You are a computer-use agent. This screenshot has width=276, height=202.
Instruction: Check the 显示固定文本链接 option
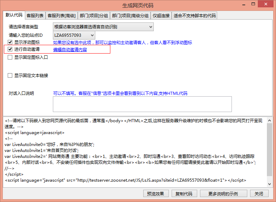[10, 75]
